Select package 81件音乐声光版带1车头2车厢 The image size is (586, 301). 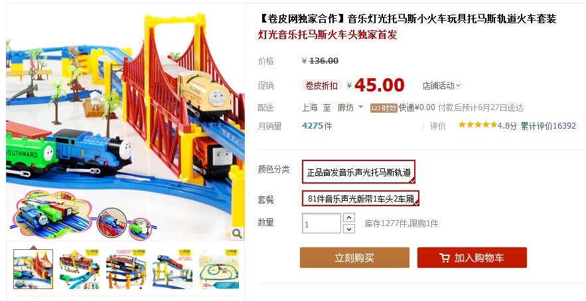pyautogui.click(x=360, y=198)
